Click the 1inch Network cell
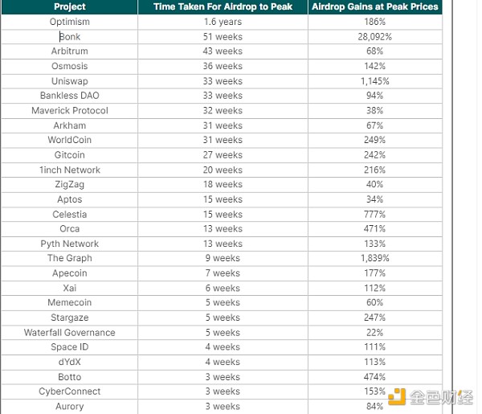482x414 pixels. (70, 170)
